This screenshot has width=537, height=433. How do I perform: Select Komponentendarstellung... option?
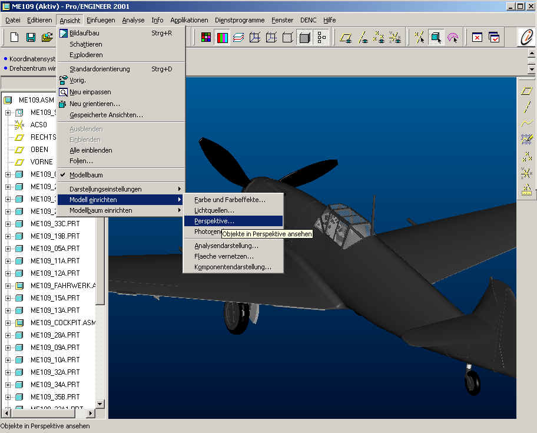233,267
